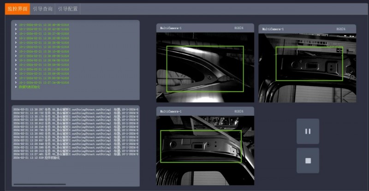This screenshot has width=369, height=191.
Task: Click MultiCamera-1 title of bottom camera view
Action: click(171, 111)
